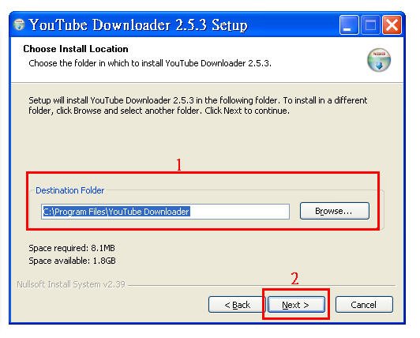Close the YouTube Downloader Setup window

tap(392, 25)
